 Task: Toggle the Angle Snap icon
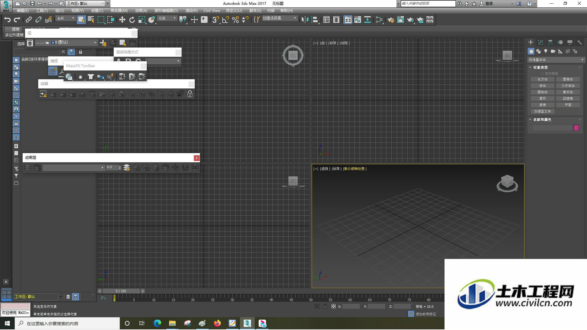tap(225, 20)
